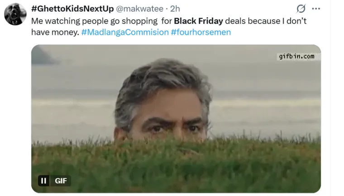The image size is (344, 196).
Task: Click the green grass area in the GIF
Action: point(176,167)
